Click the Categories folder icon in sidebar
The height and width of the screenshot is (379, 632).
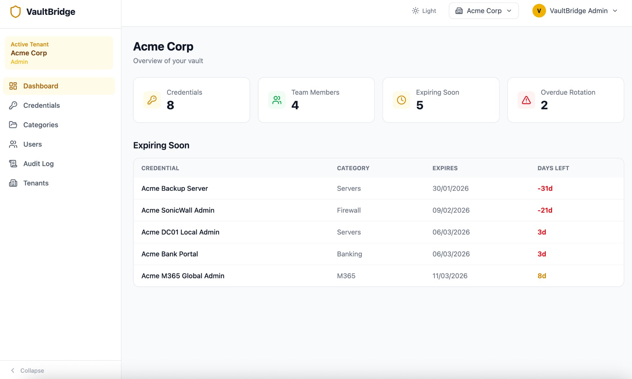[x=13, y=125]
